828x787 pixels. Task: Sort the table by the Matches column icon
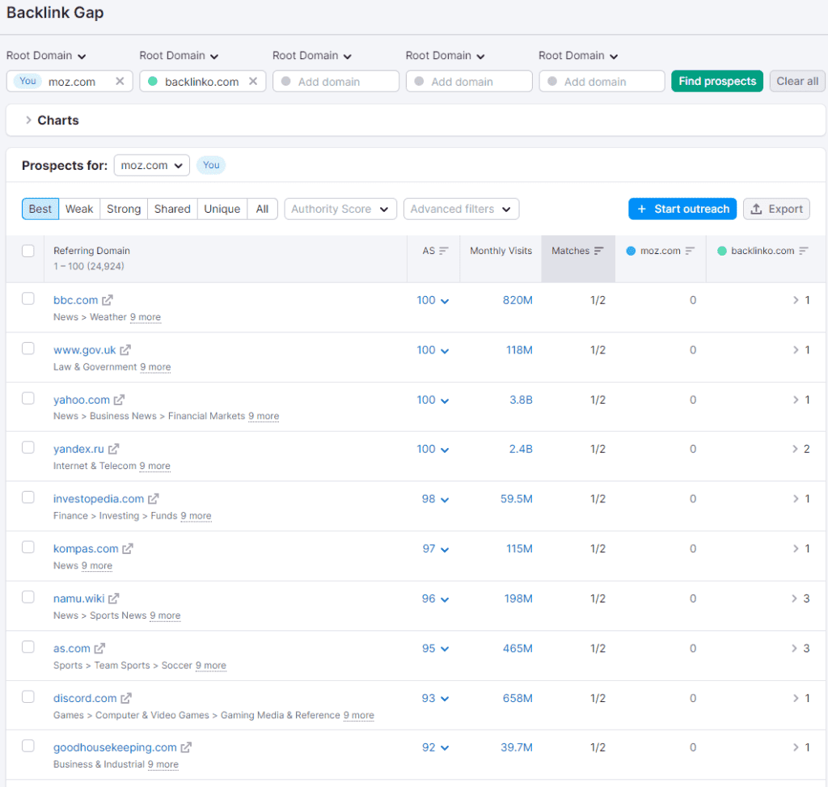[x=598, y=250]
